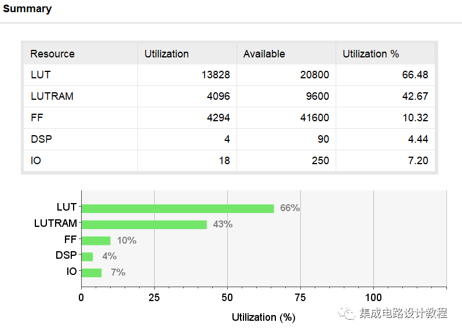The width and height of the screenshot is (462, 333).
Task: Select the Utilization % column header
Action: coord(385,54)
